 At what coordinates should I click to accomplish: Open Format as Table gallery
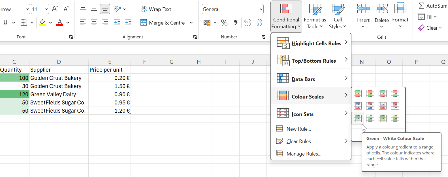point(315,16)
